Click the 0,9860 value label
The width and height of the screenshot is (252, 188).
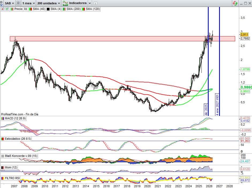(246, 87)
